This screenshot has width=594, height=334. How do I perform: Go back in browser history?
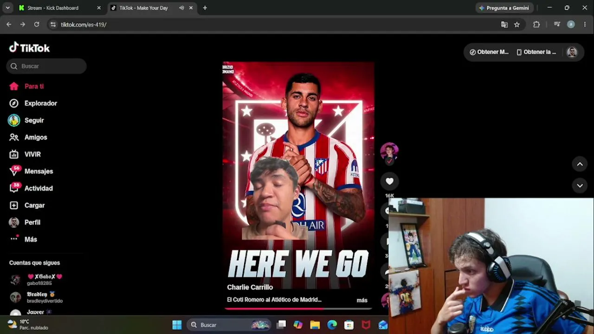tap(9, 25)
